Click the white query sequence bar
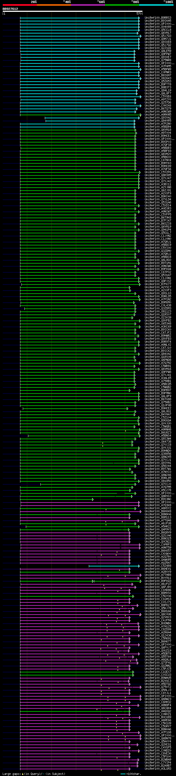Screen dimensions: 176x776 coord(73,11)
